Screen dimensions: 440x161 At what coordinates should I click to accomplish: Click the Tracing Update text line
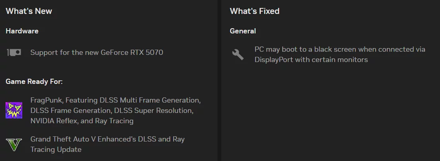tap(56, 149)
